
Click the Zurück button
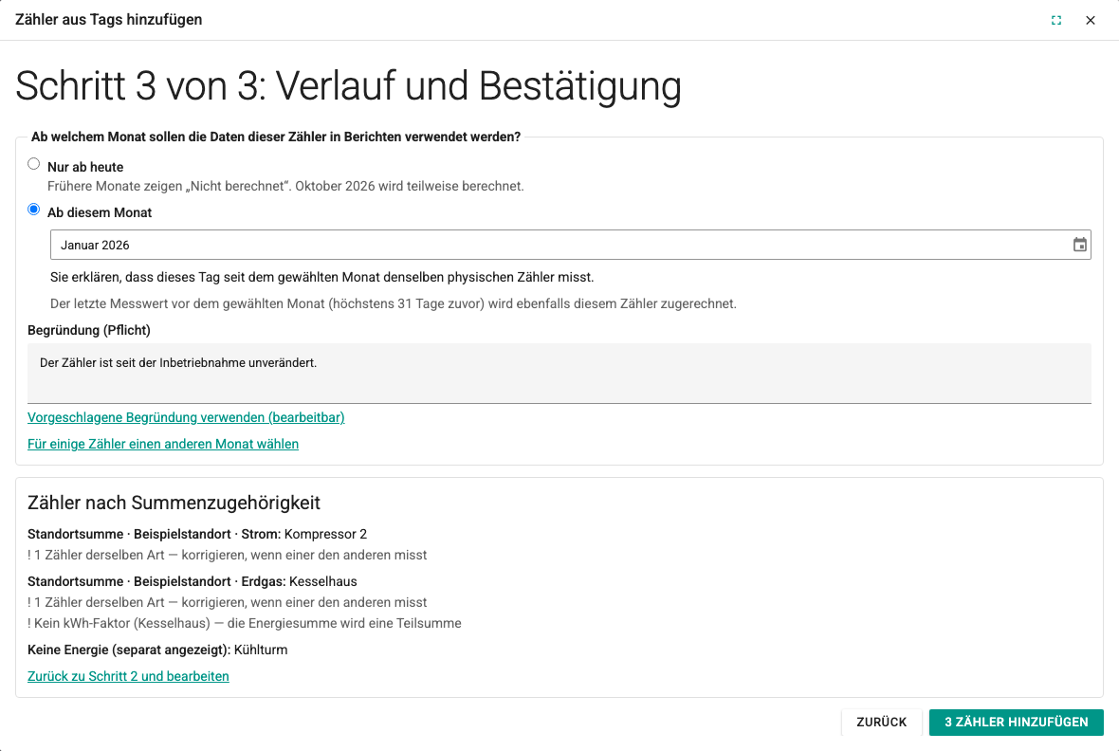pyautogui.click(x=881, y=722)
